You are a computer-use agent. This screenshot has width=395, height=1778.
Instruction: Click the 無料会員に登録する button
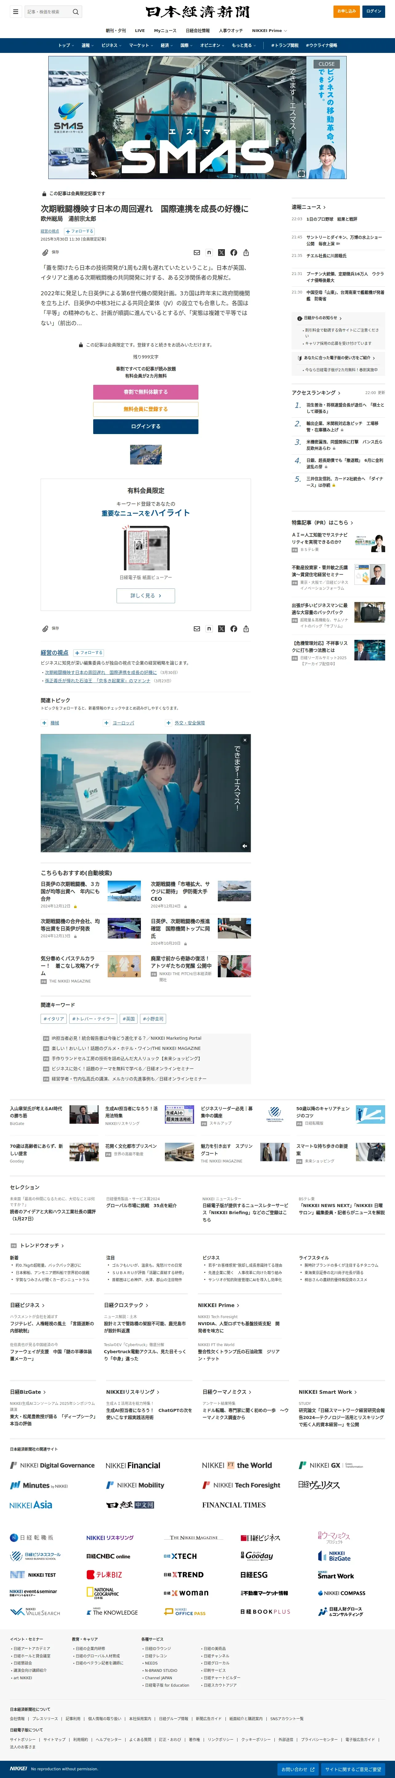(x=146, y=409)
